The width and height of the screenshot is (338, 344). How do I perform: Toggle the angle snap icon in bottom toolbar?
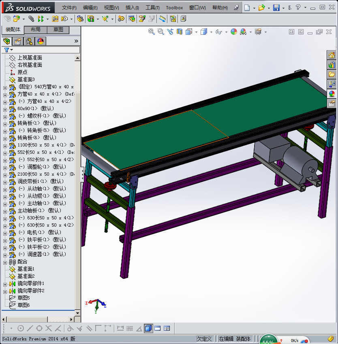tap(139, 329)
